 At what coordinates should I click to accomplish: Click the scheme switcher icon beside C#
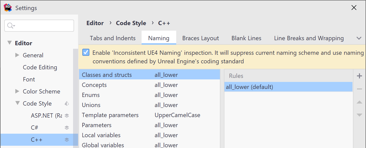[x=67, y=127]
